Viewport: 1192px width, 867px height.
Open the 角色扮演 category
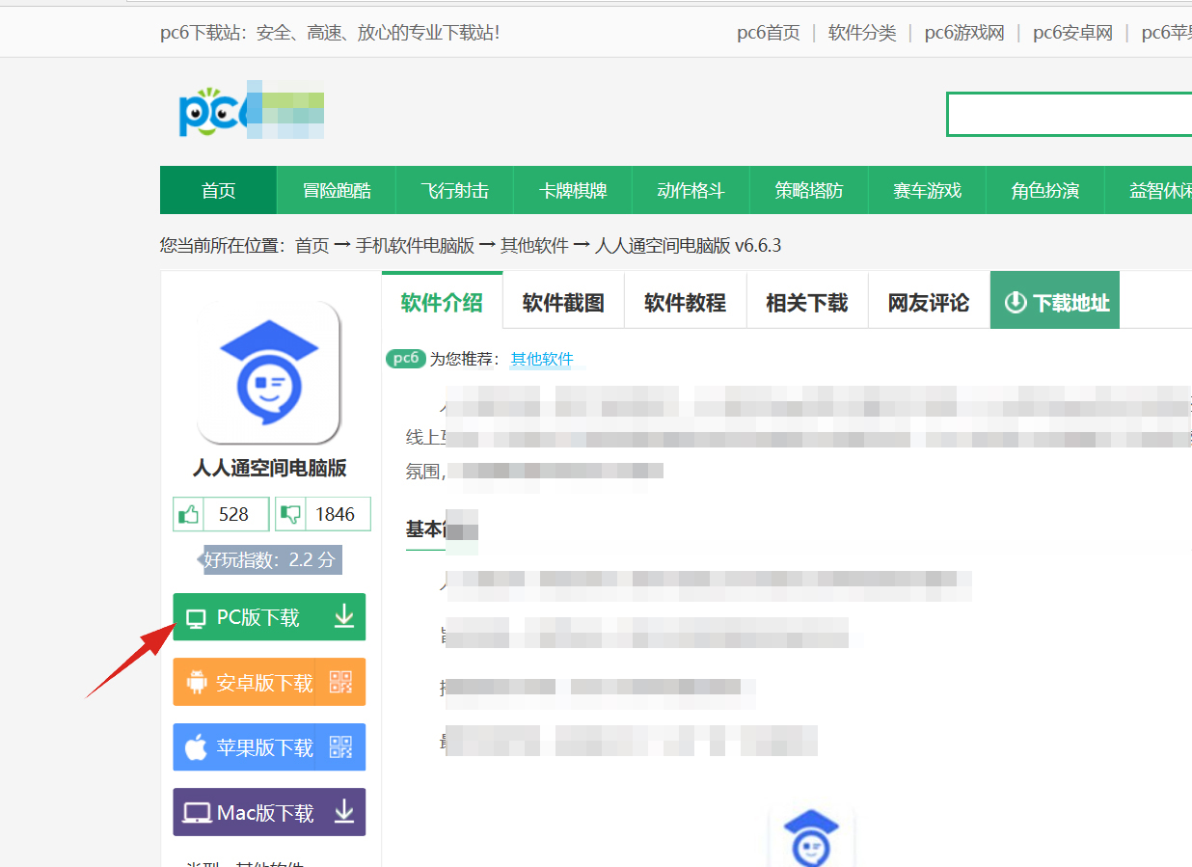pos(1045,190)
